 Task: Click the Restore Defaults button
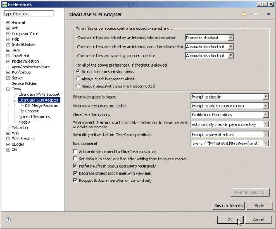pyautogui.click(x=228, y=205)
